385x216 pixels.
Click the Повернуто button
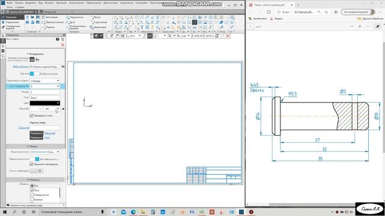pos(37,137)
